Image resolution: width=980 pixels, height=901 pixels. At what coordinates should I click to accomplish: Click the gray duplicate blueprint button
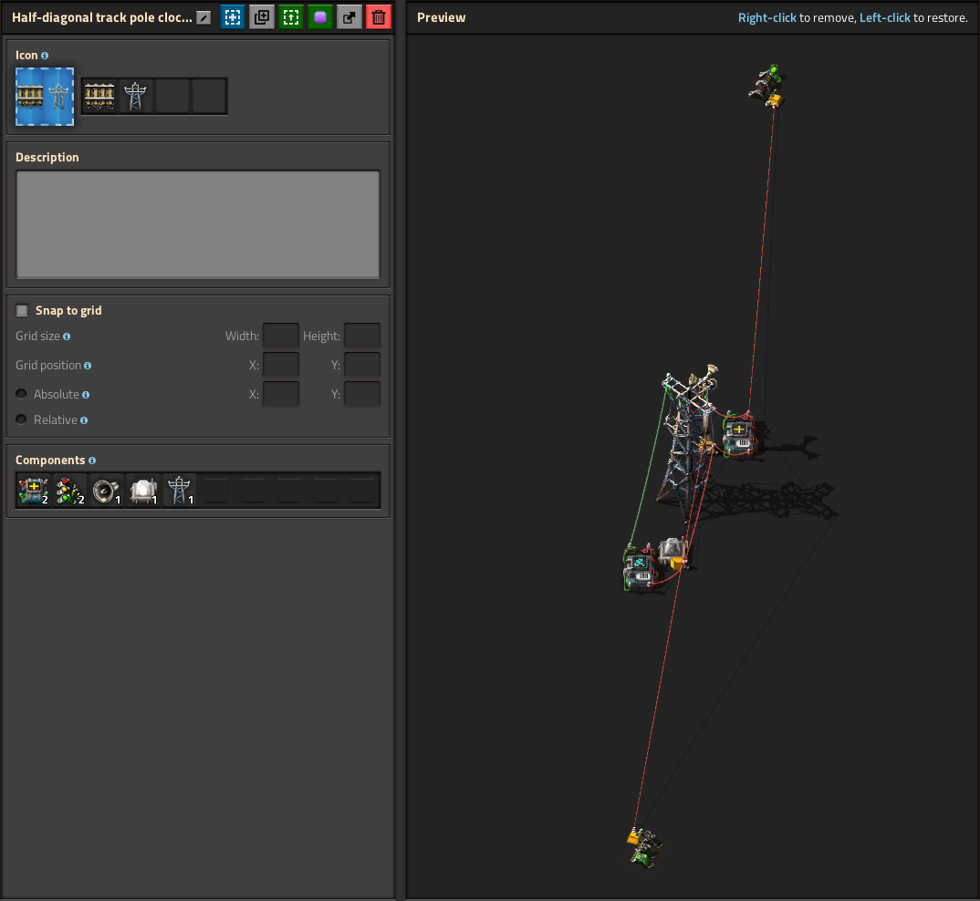(x=262, y=17)
